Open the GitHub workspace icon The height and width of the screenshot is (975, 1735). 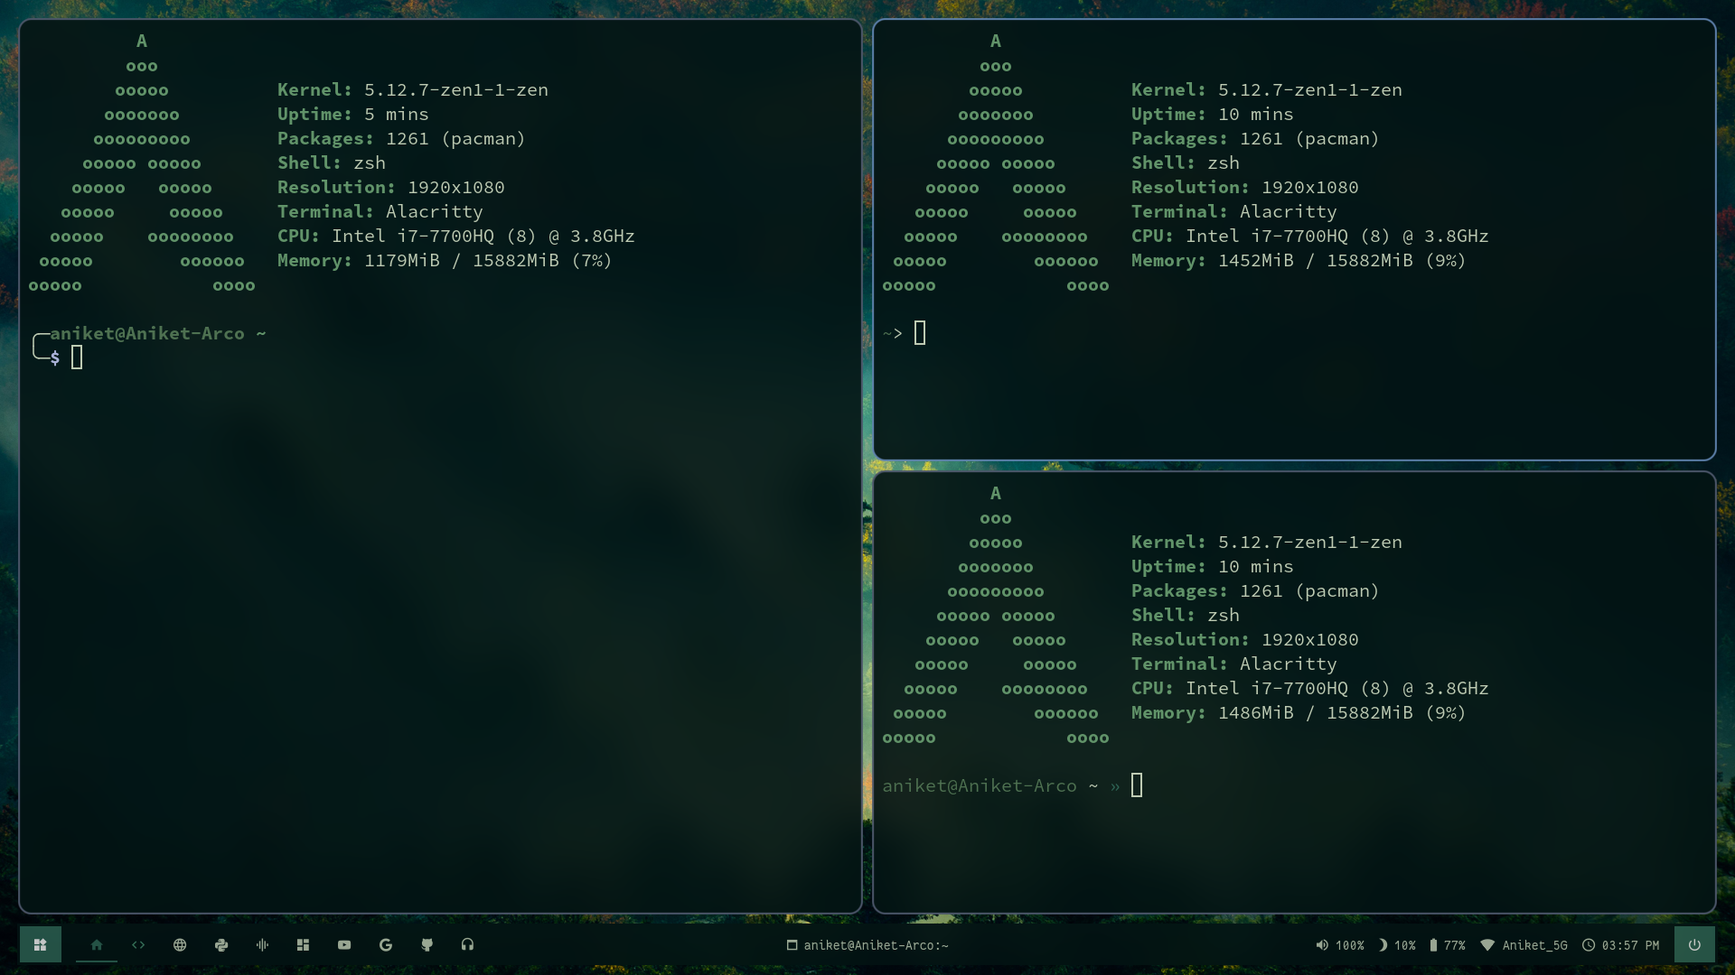[x=427, y=944]
